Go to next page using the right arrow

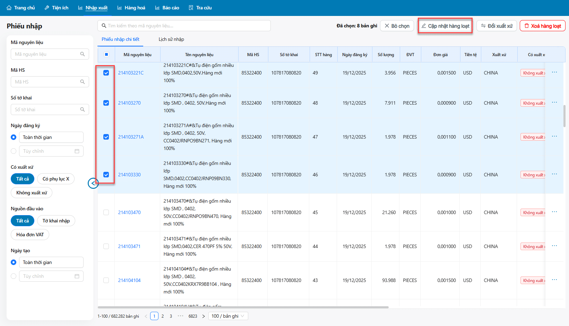click(x=204, y=316)
